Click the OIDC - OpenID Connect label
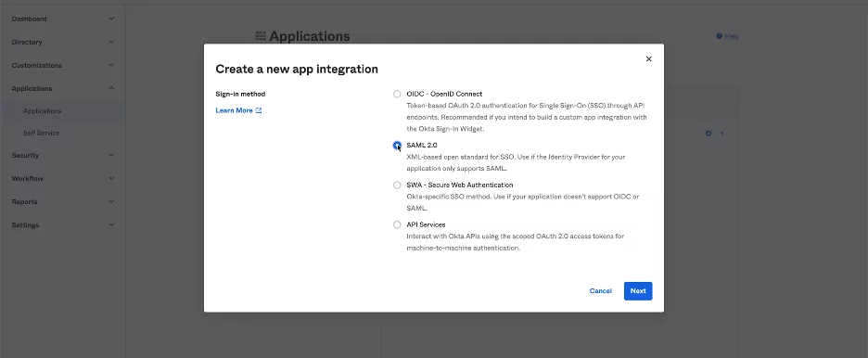Screen dimensions: 868x358 (444, 94)
